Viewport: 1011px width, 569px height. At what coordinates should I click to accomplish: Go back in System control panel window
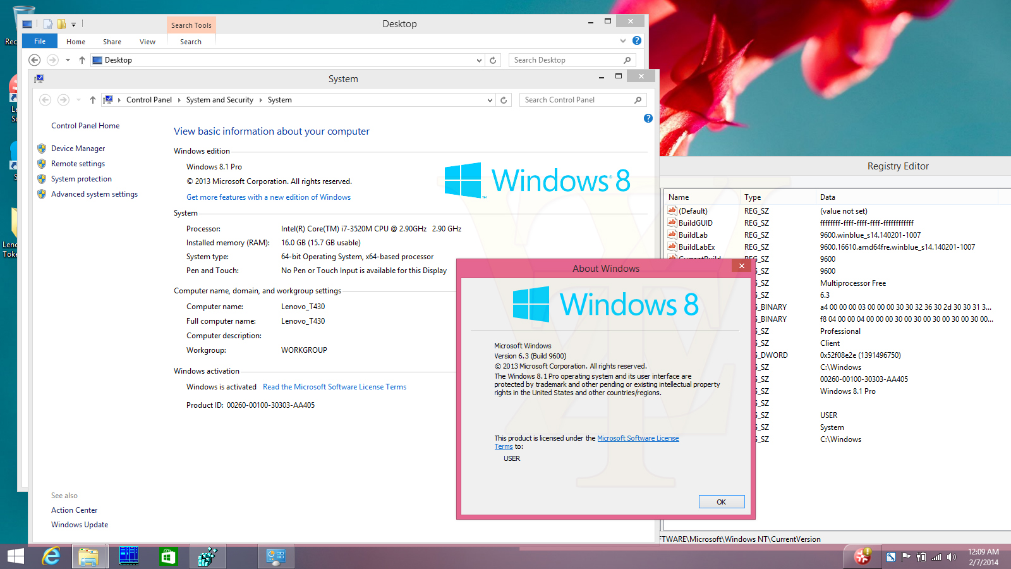[45, 100]
